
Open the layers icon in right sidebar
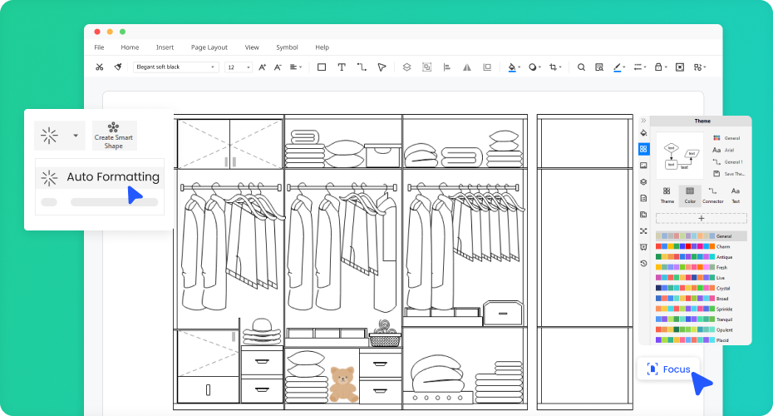click(x=643, y=181)
